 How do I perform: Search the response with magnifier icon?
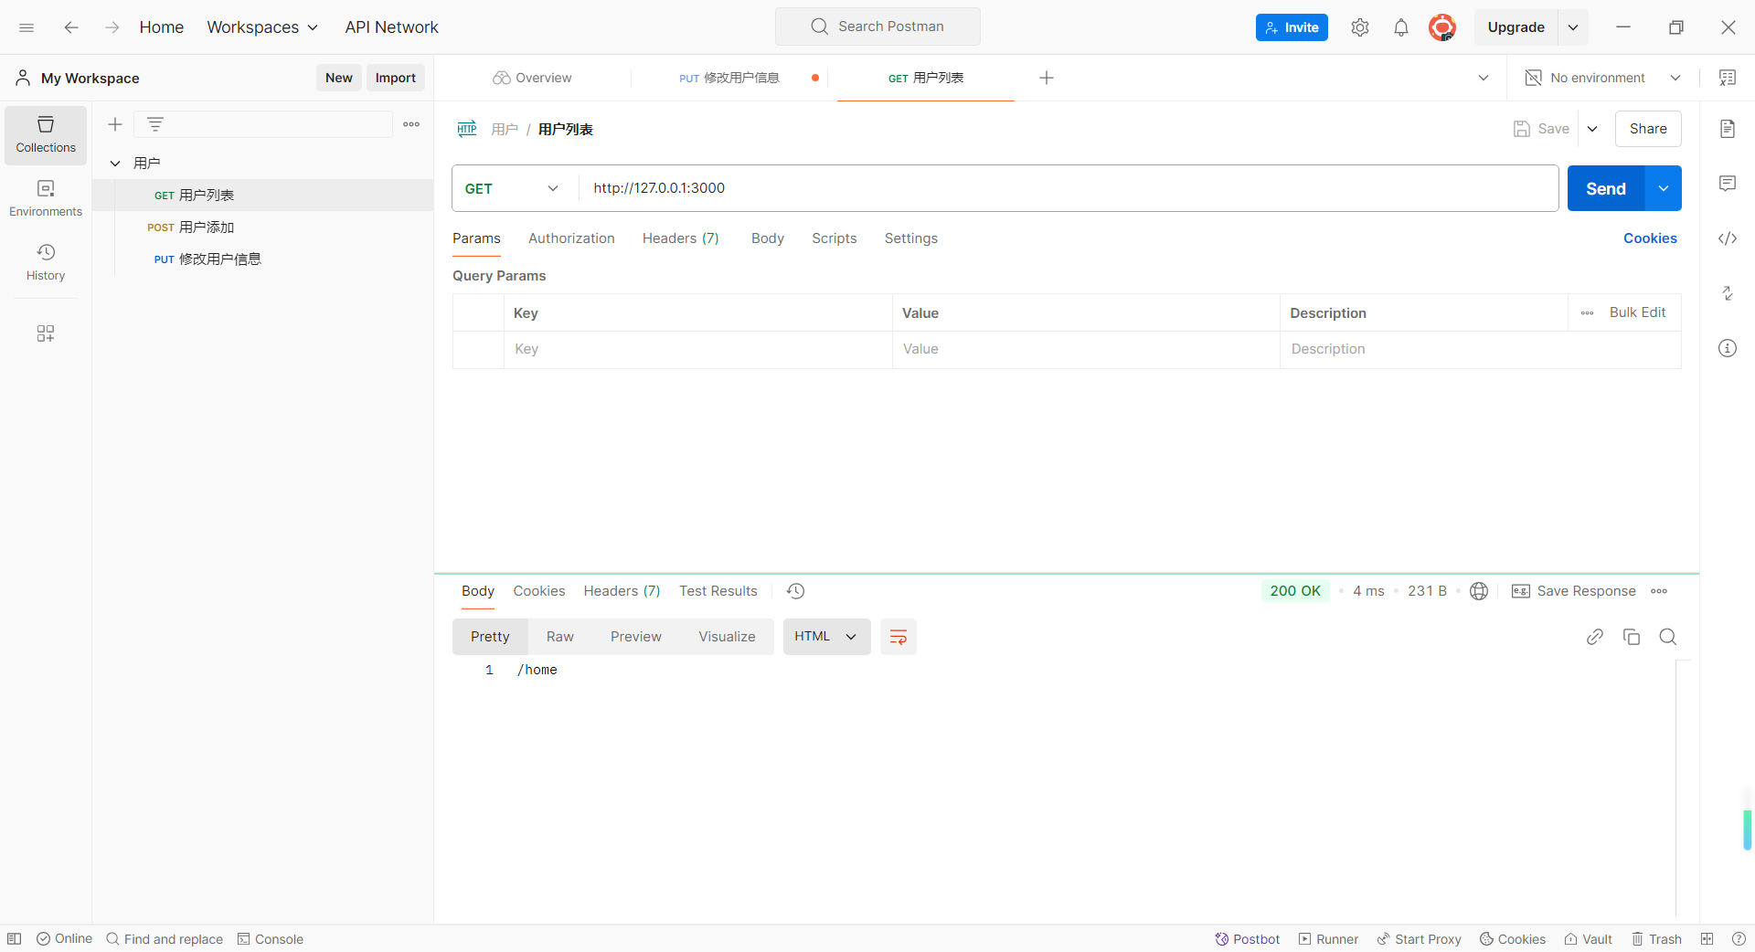pyautogui.click(x=1667, y=637)
